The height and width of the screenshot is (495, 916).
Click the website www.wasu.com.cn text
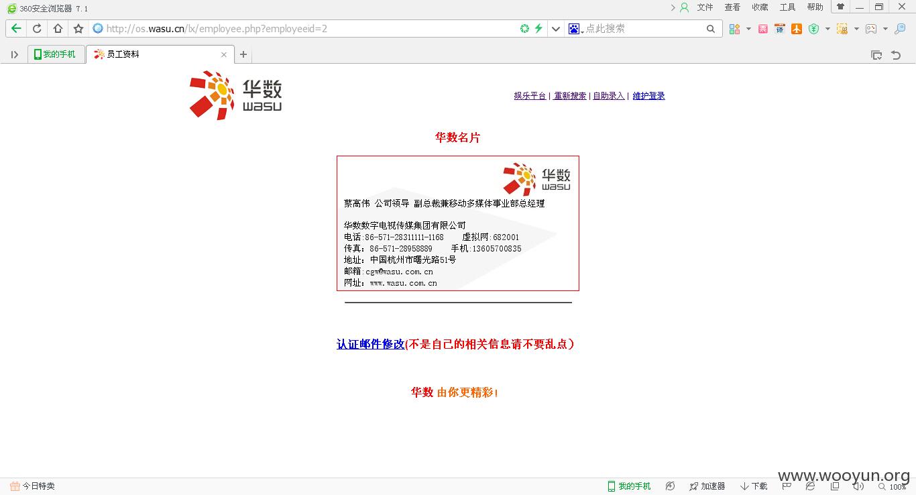coord(403,283)
